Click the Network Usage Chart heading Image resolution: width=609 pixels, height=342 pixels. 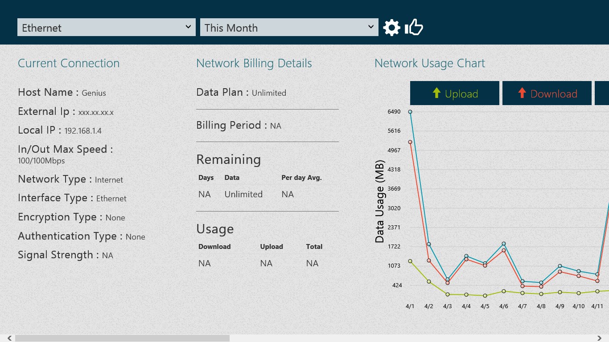point(430,64)
